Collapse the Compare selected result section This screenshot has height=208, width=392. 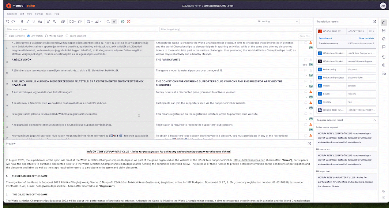[375, 120]
